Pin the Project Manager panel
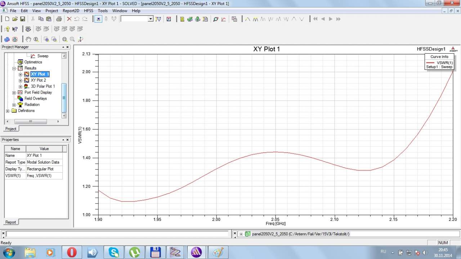This screenshot has width=461, height=259. (63, 47)
